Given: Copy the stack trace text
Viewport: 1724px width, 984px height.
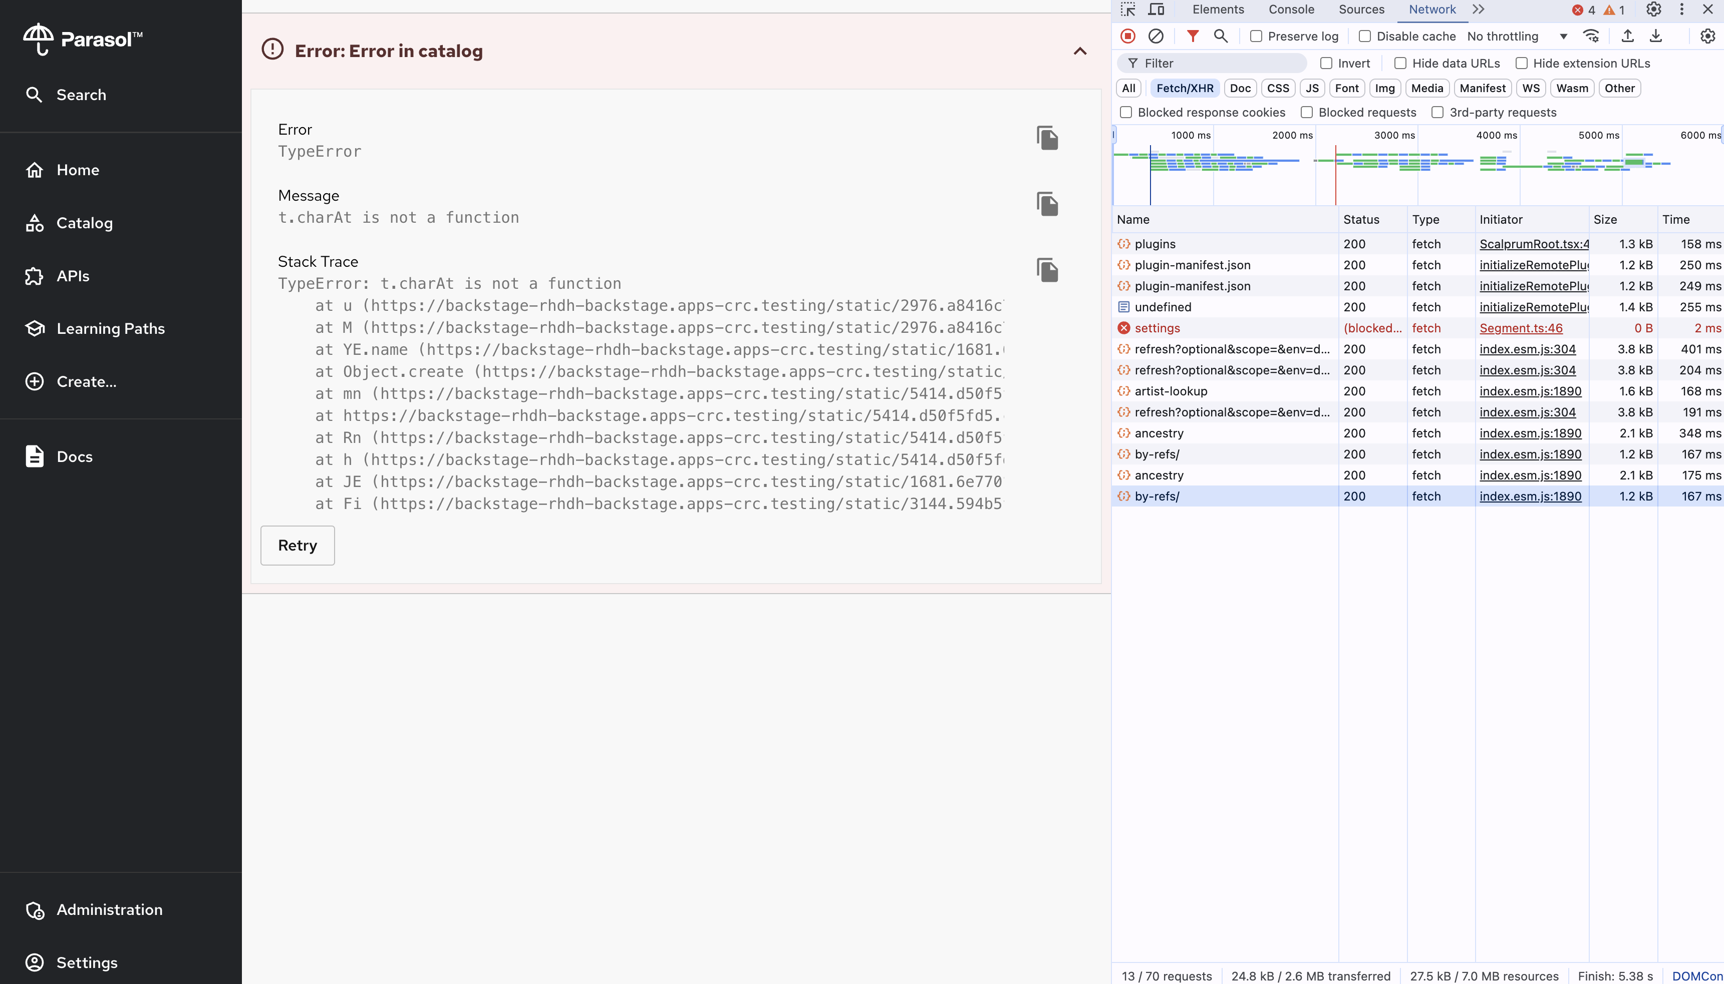Looking at the screenshot, I should tap(1047, 270).
